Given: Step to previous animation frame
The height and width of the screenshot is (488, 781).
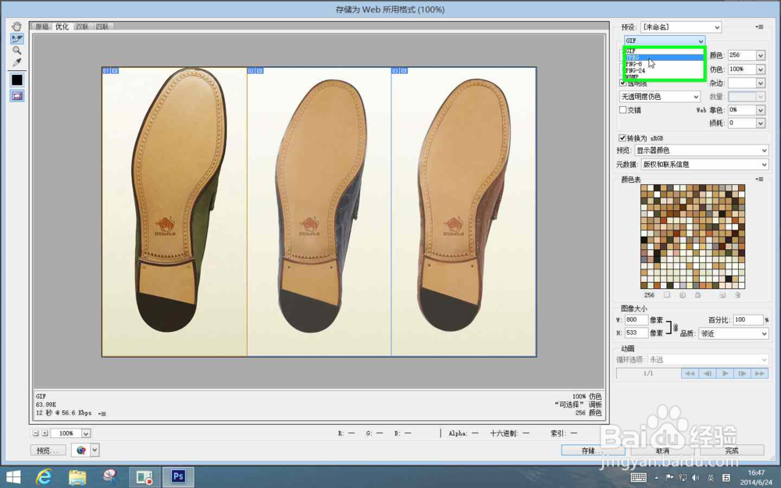Looking at the screenshot, I should click(708, 373).
